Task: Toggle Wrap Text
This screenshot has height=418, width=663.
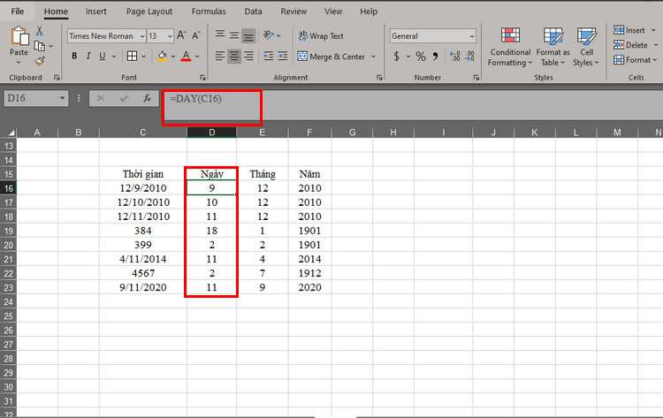Action: pyautogui.click(x=322, y=36)
